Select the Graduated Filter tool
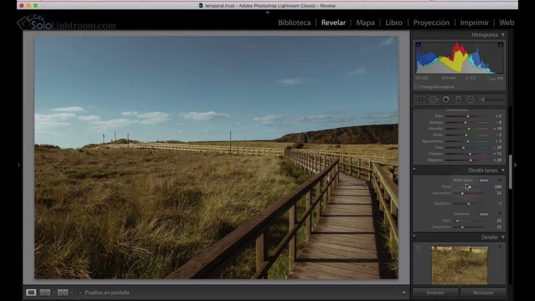This screenshot has width=535, height=301. tap(458, 99)
